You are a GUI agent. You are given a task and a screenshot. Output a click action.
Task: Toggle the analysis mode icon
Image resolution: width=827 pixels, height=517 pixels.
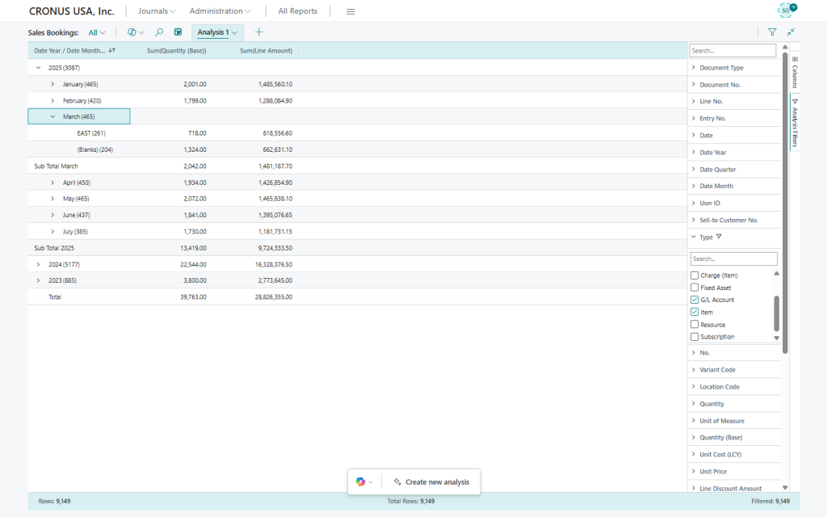click(x=178, y=32)
